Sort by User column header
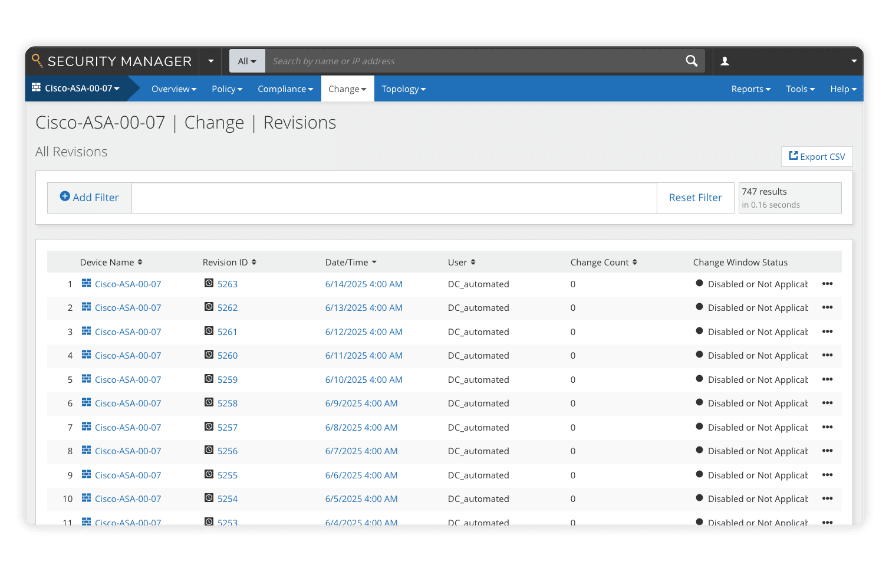 tap(462, 262)
